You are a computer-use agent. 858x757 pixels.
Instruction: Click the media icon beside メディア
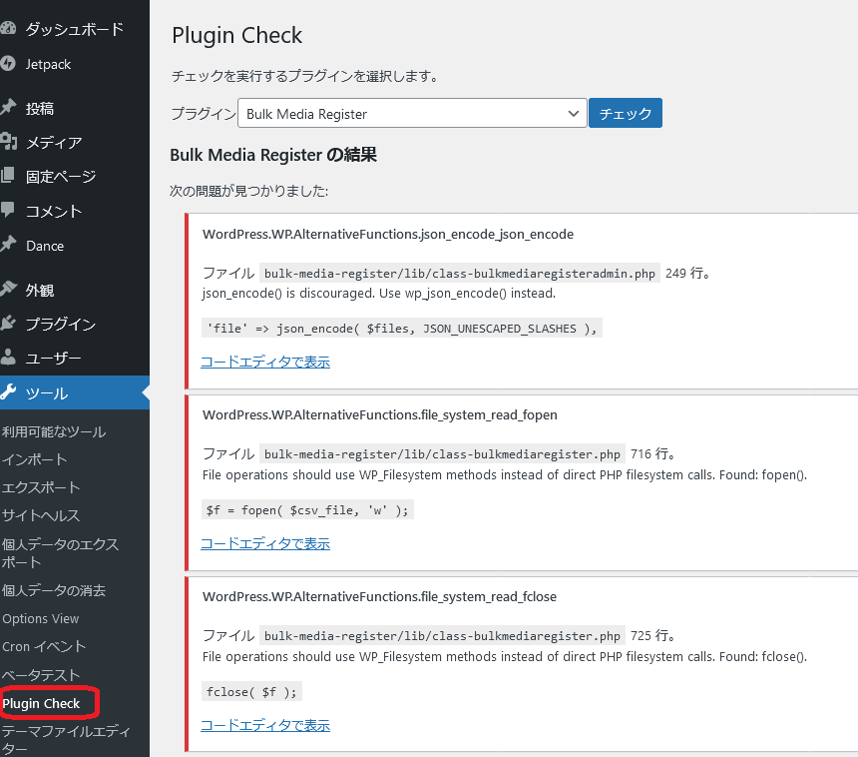tap(7, 142)
